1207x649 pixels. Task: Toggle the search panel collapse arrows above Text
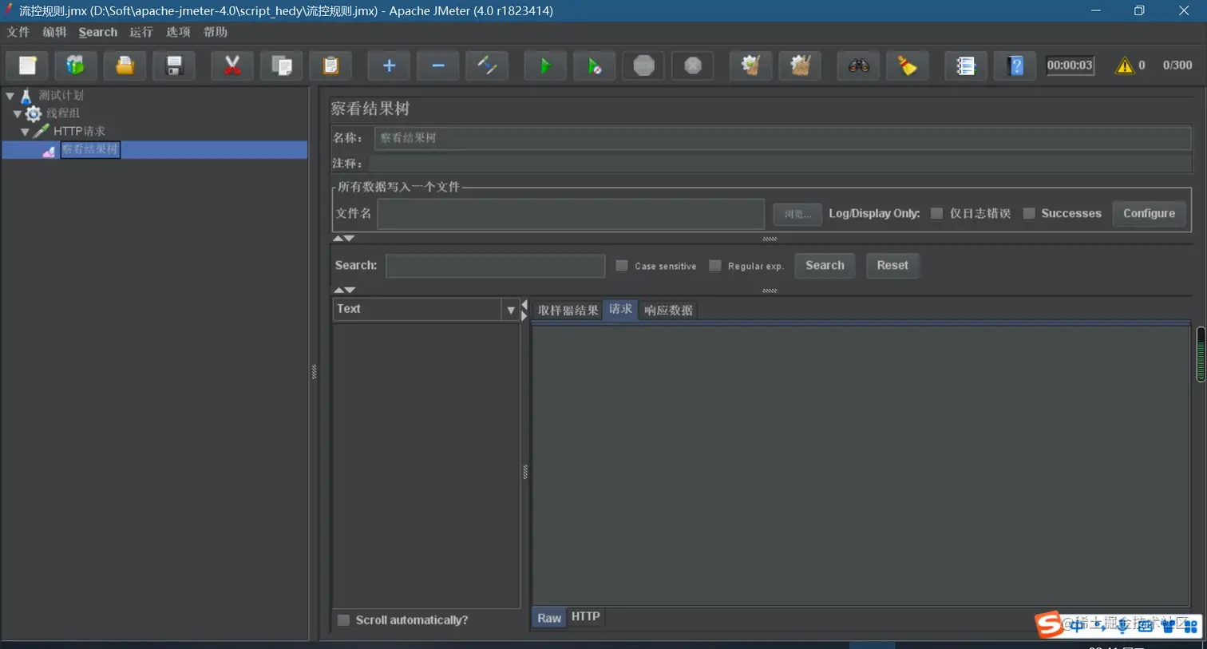click(344, 291)
